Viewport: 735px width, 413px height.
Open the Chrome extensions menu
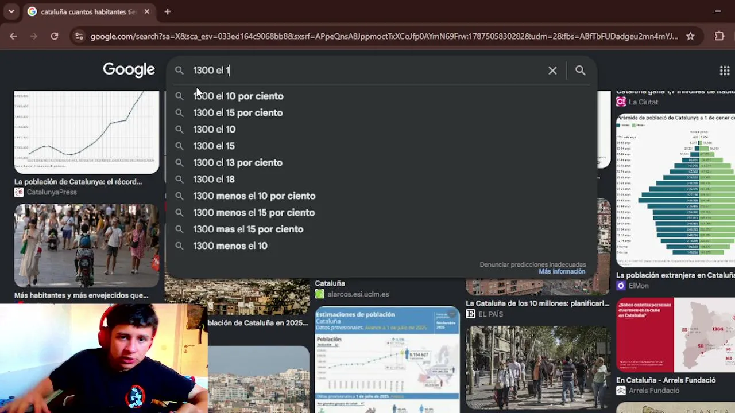(x=719, y=36)
